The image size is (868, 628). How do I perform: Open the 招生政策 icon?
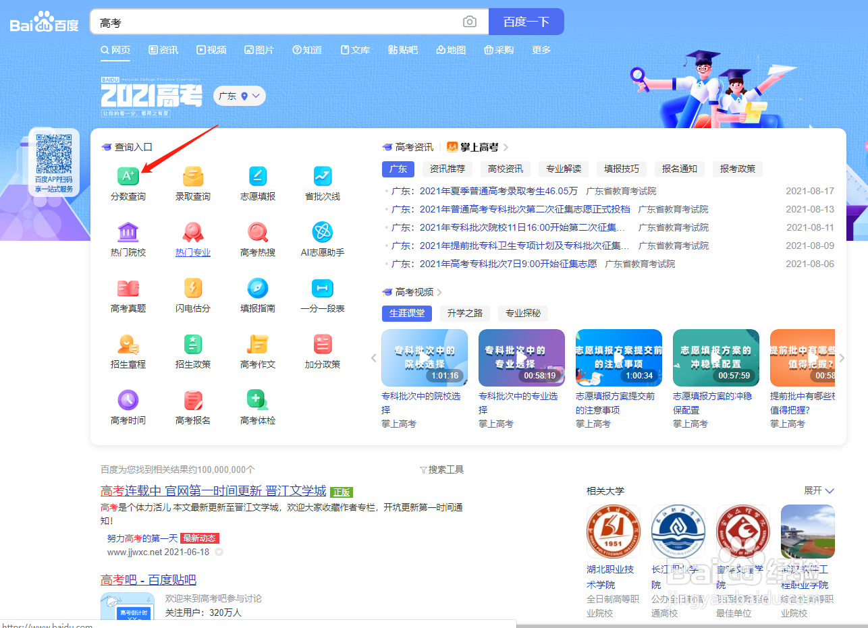[x=193, y=344]
